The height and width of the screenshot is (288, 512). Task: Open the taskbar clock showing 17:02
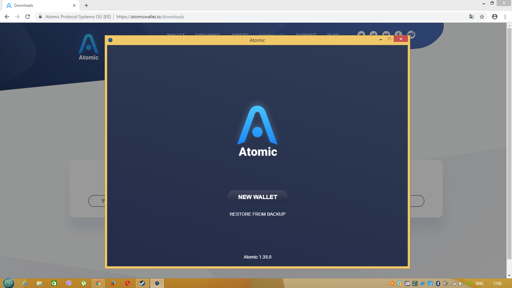(497, 283)
